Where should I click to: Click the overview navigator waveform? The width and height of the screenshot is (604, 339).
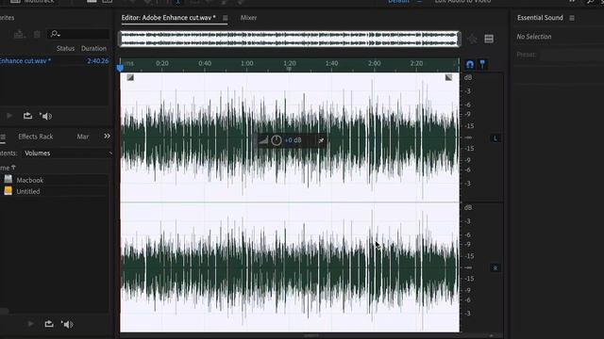(x=290, y=39)
